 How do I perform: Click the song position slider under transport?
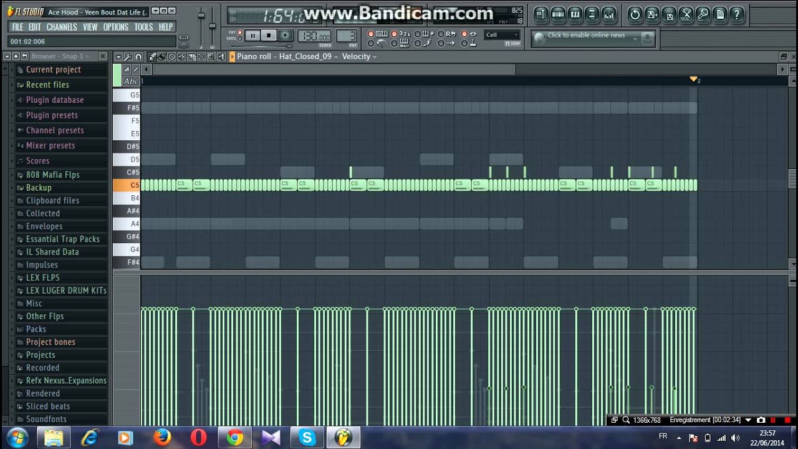click(261, 46)
